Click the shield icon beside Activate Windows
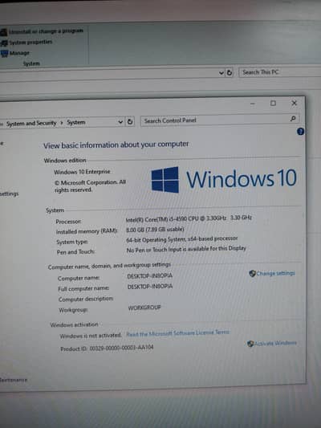Viewport: 321px width, 428px height. pos(250,344)
